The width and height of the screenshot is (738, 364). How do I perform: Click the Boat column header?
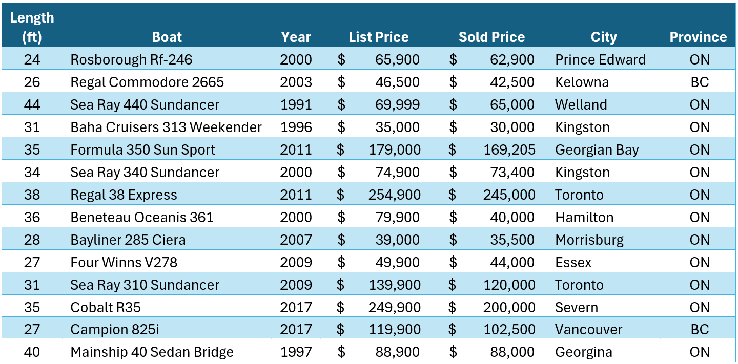pyautogui.click(x=167, y=37)
